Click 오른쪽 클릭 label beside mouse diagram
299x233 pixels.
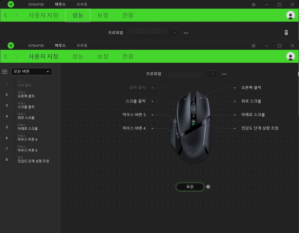251,88
